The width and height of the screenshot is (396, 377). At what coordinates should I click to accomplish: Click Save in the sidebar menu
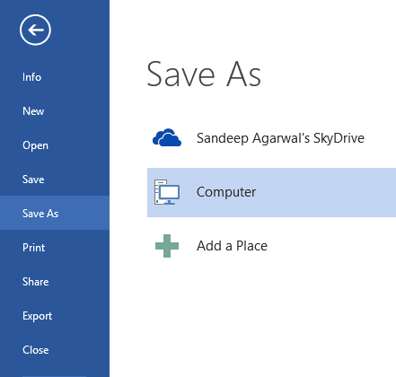(55, 180)
